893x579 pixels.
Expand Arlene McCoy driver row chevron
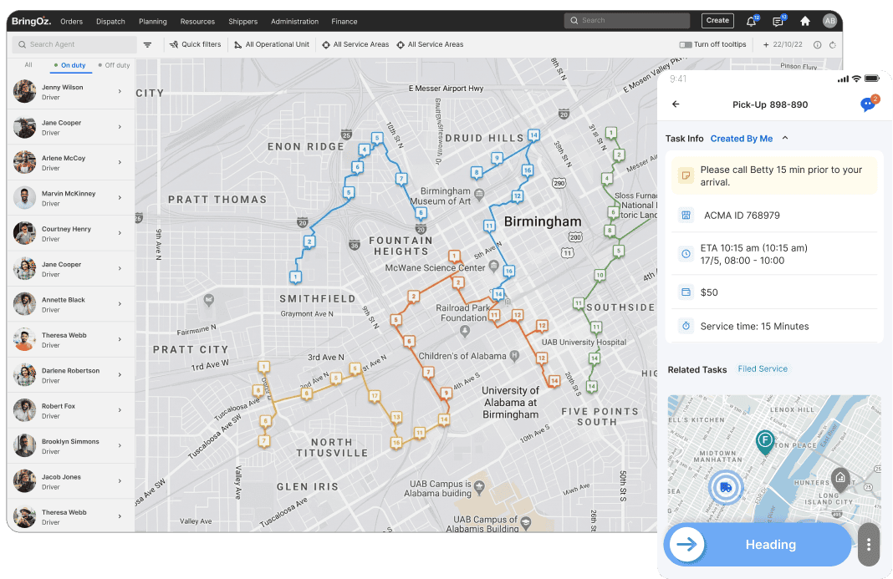coord(120,162)
